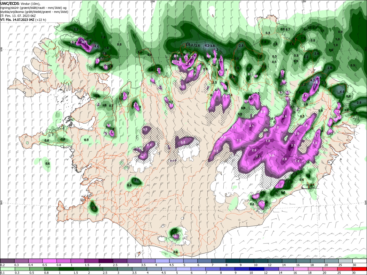The width and height of the screenshot is (367, 275).
Task: Click the 4.0 precipitation value in the east
Action: (342, 92)
